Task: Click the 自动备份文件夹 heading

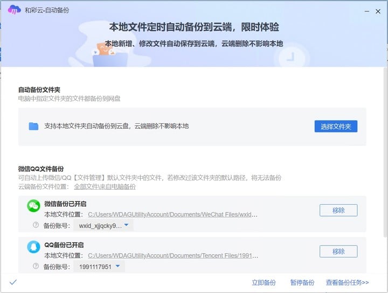Action: (x=39, y=90)
